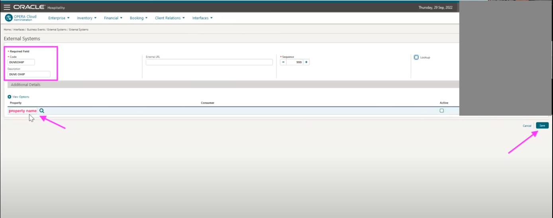Click the Property column header
Viewport: 553px width, 218px height.
click(16, 103)
